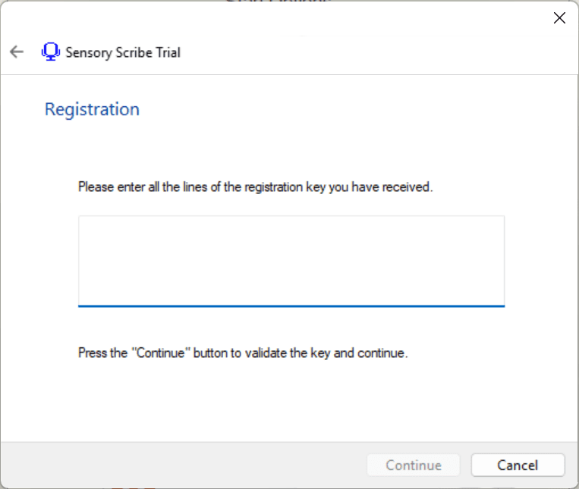Close the registration dialog with X

point(559,18)
